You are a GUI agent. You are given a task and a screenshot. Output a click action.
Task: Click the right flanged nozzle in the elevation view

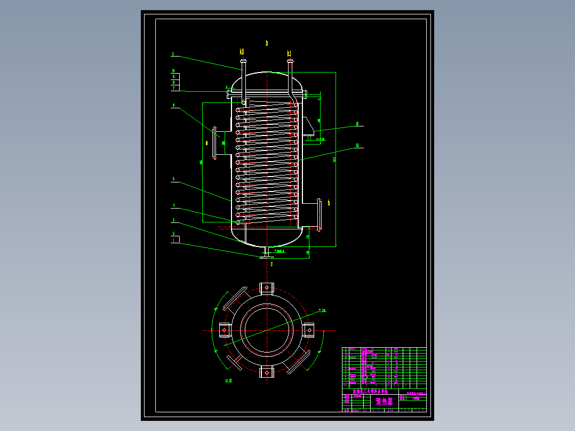pos(312,214)
